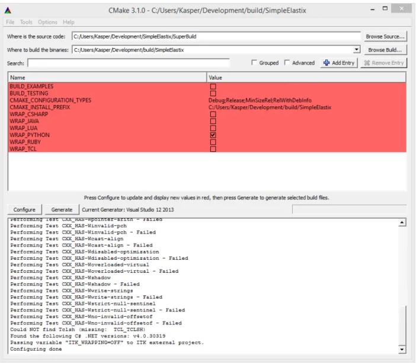Click the Generate button
The width and height of the screenshot is (416, 363).
pyautogui.click(x=62, y=209)
